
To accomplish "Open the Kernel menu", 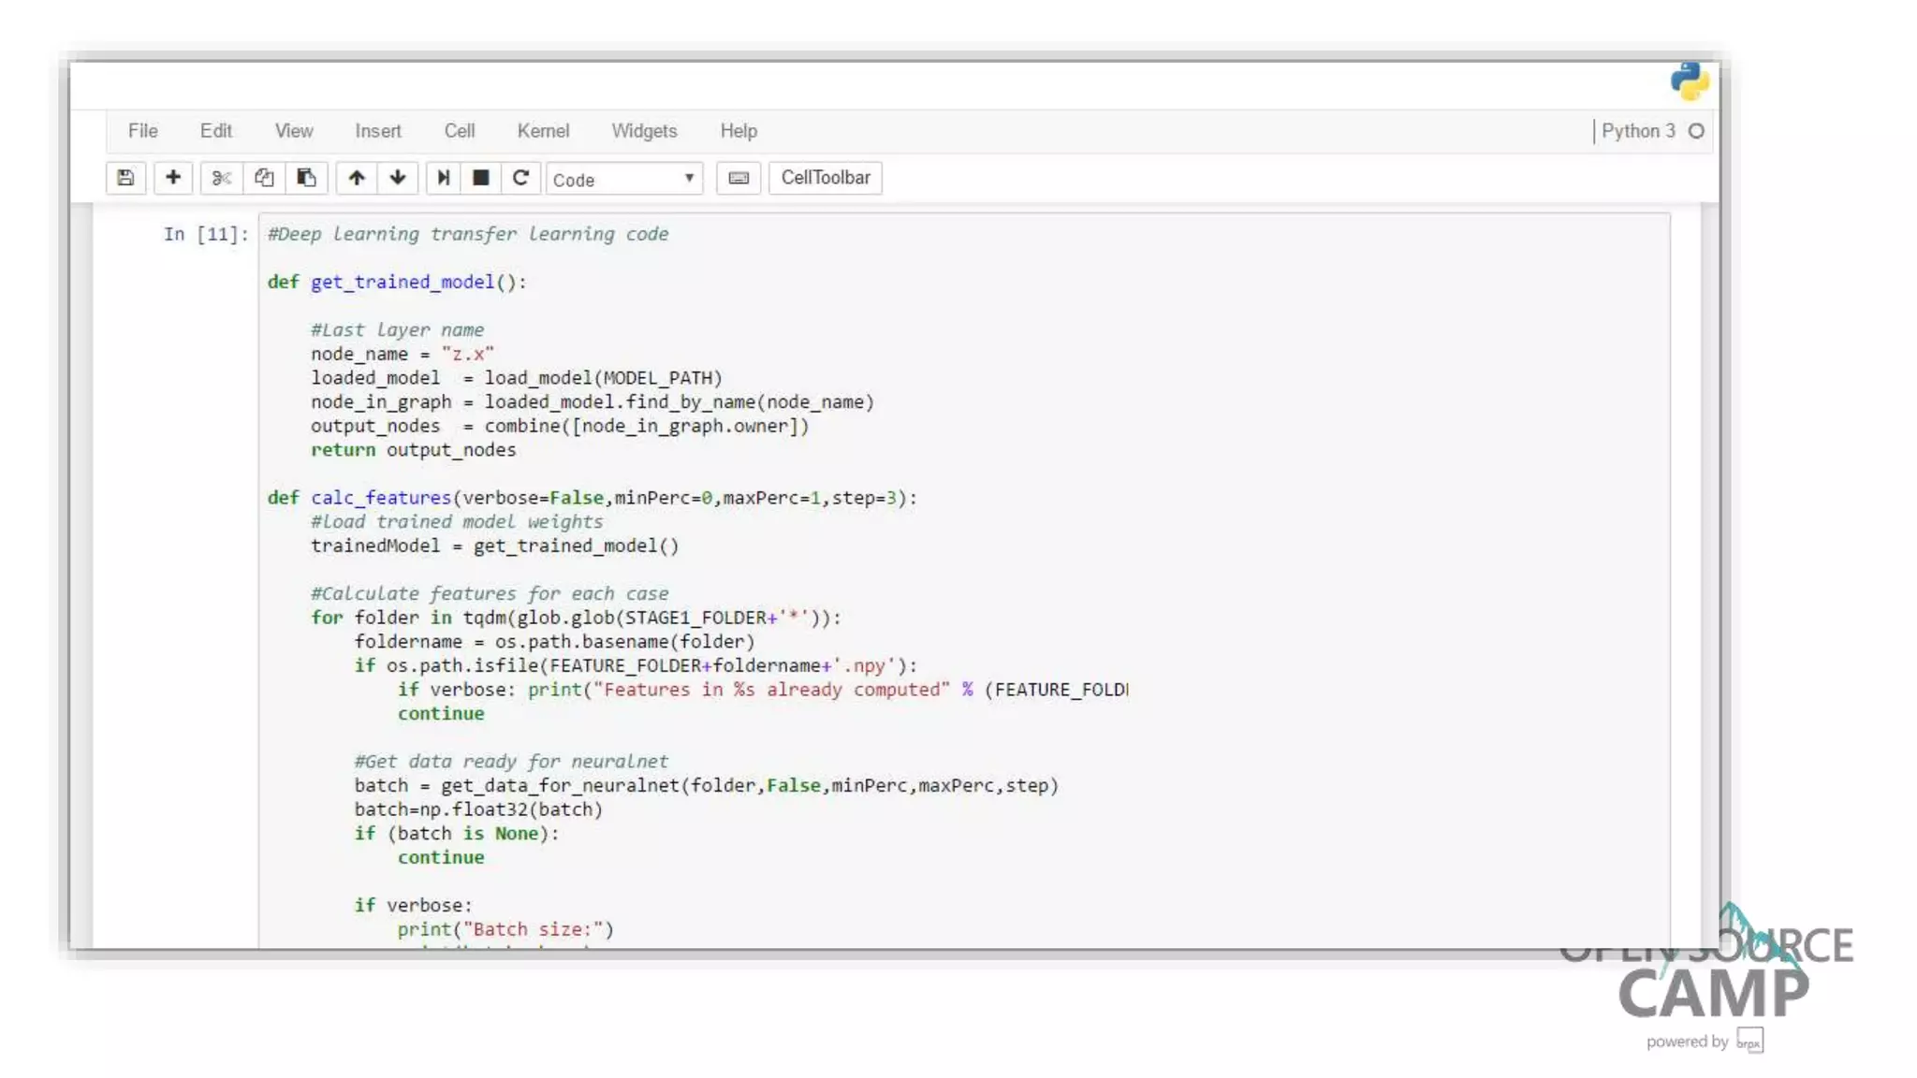I will pos(543,131).
